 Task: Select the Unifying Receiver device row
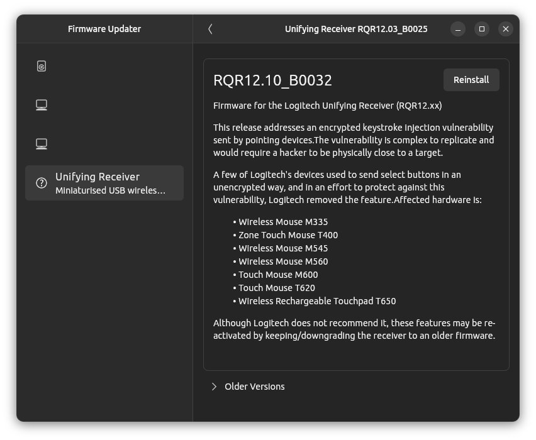(104, 183)
